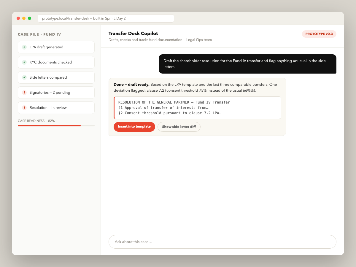Click the CASE READINESS – 82% label

36,121
